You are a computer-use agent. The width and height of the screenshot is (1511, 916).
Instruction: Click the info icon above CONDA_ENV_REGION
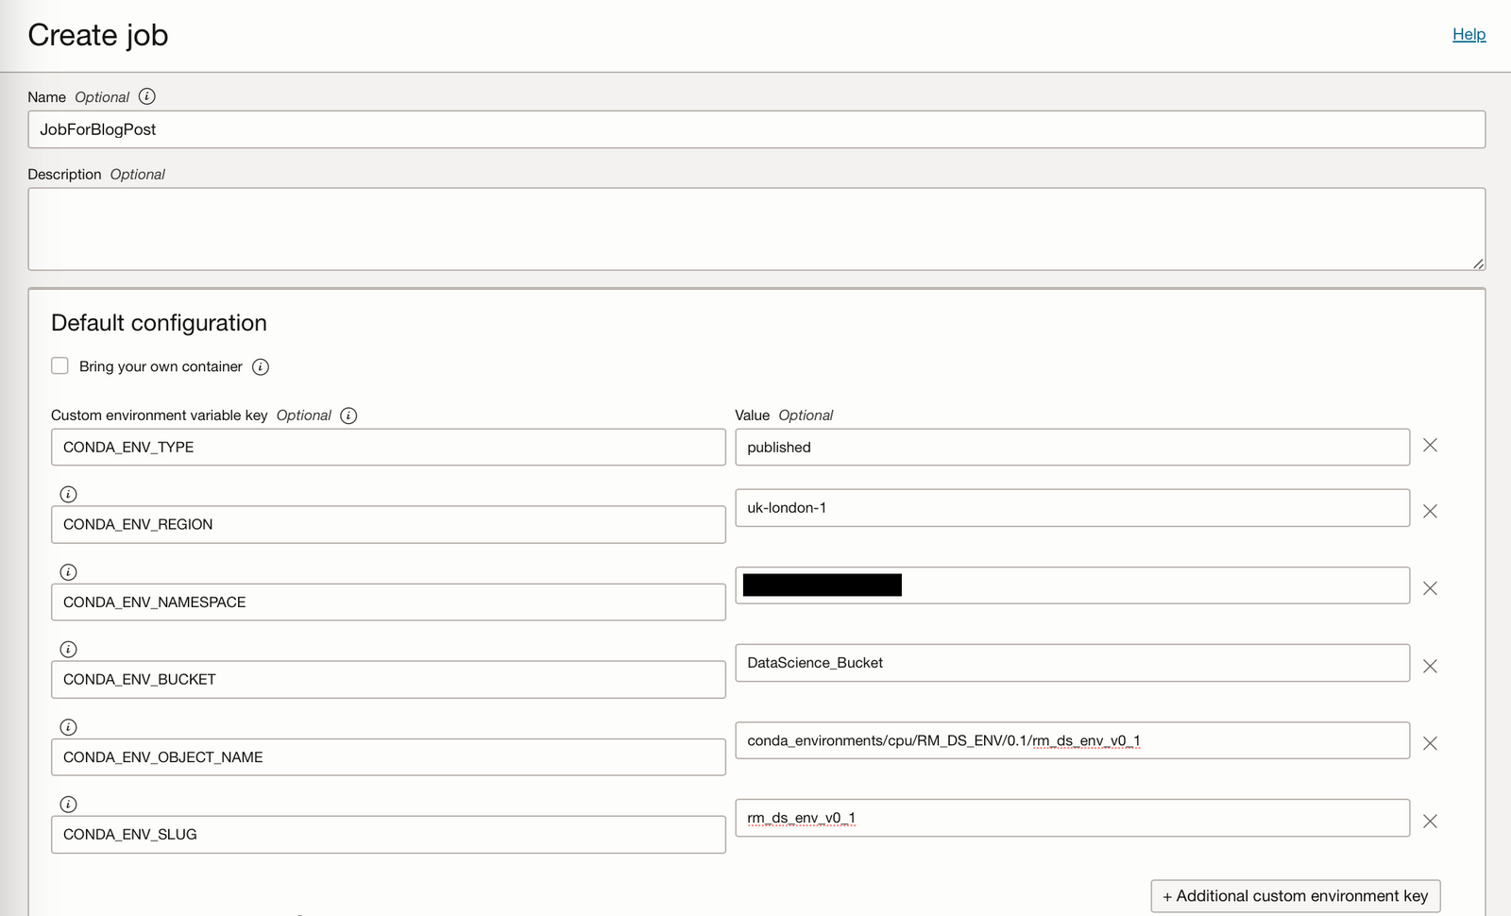pyautogui.click(x=67, y=493)
